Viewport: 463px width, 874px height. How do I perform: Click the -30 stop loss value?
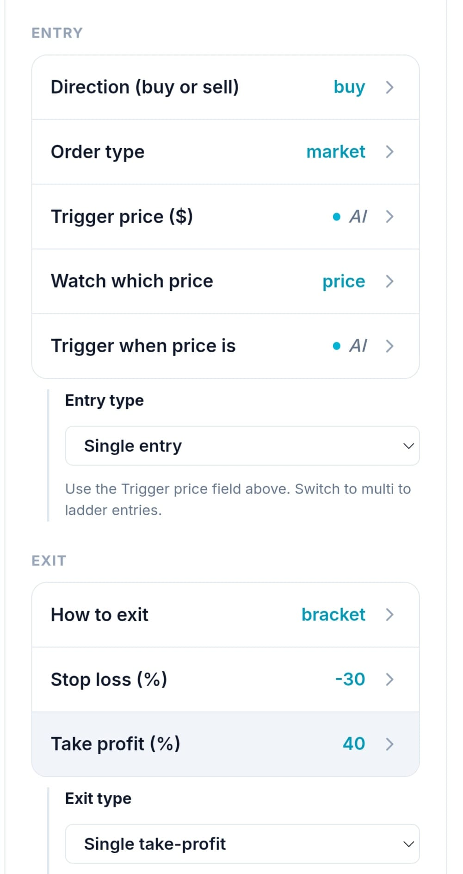click(350, 680)
